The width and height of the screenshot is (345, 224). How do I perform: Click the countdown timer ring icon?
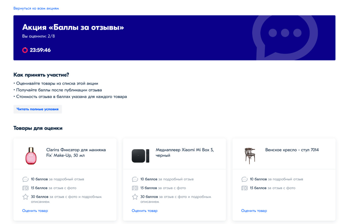tap(25, 50)
